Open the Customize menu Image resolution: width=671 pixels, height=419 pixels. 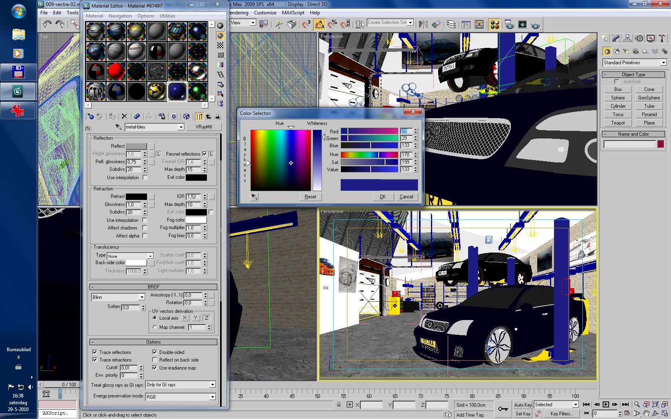[265, 13]
